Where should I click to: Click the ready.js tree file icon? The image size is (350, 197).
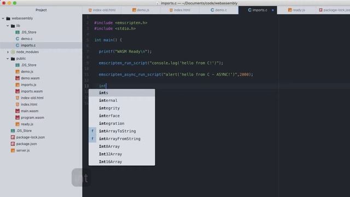(x=17, y=124)
